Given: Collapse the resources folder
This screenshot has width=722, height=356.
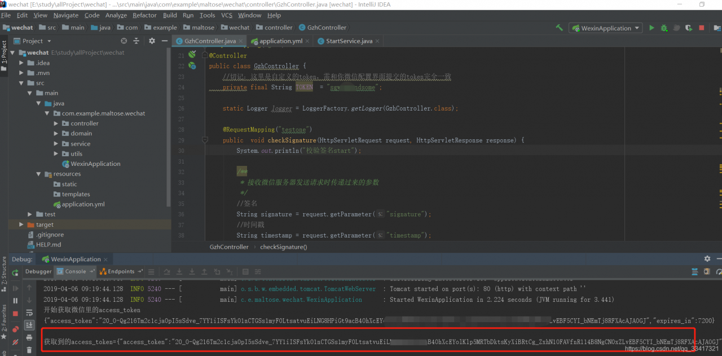Looking at the screenshot, I should (39, 174).
